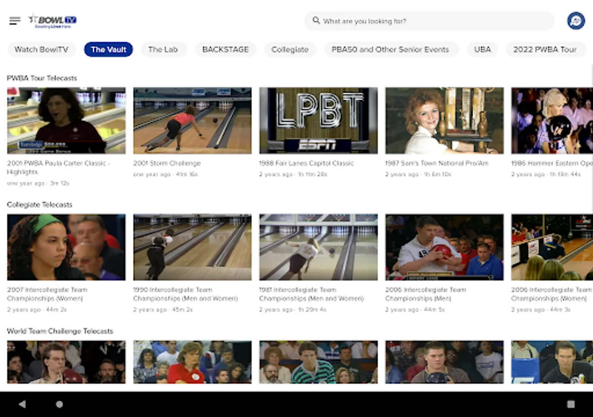
Task: Play the 2006 Intercollegiate Team Championships (Women) thumbnail
Action: [x=552, y=247]
